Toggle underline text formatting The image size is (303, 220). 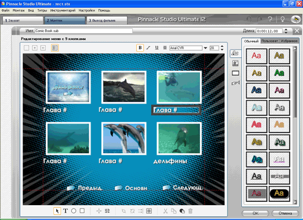click(156, 48)
